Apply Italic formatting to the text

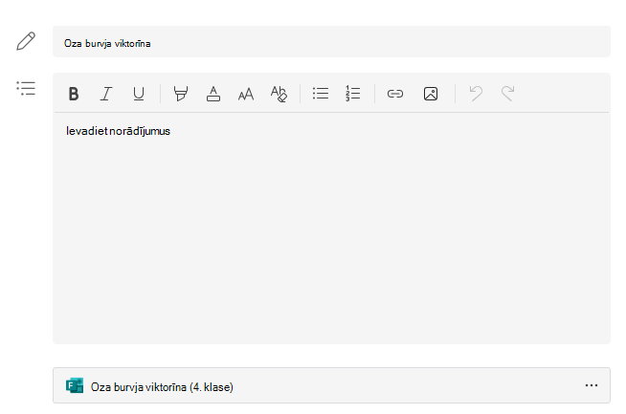click(x=106, y=94)
